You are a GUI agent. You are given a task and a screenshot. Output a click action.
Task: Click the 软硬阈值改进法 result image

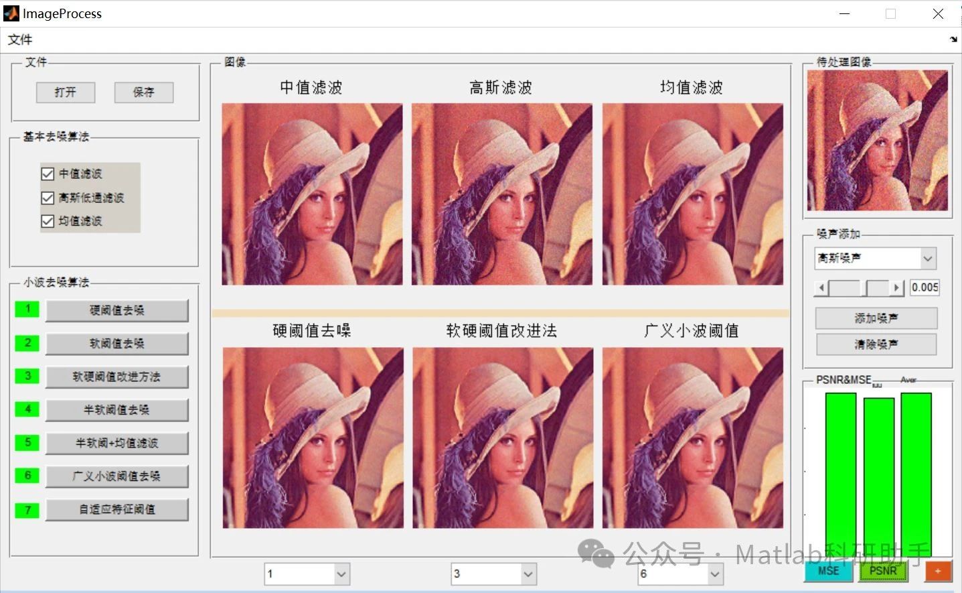[x=503, y=438]
